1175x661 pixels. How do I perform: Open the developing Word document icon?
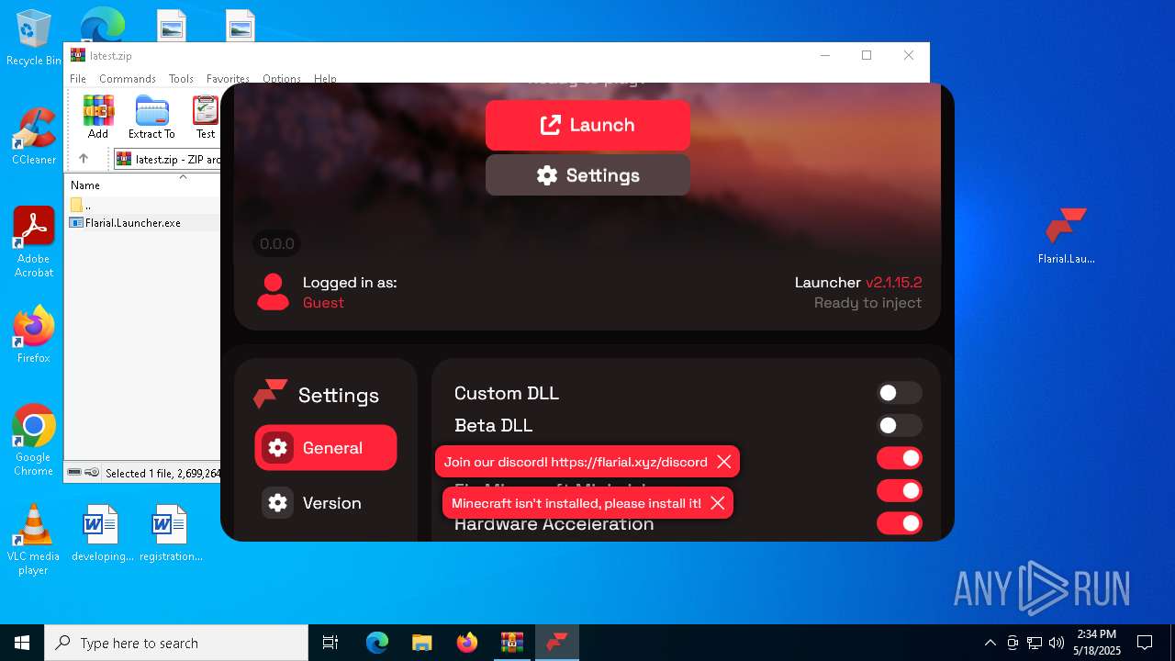coord(102,532)
